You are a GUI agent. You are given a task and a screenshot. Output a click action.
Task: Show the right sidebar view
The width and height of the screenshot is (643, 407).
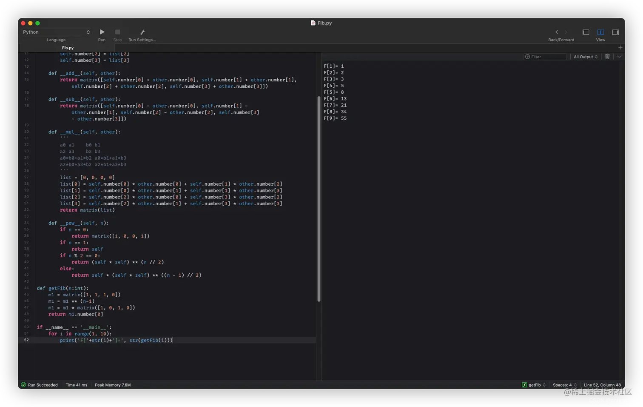[615, 32]
